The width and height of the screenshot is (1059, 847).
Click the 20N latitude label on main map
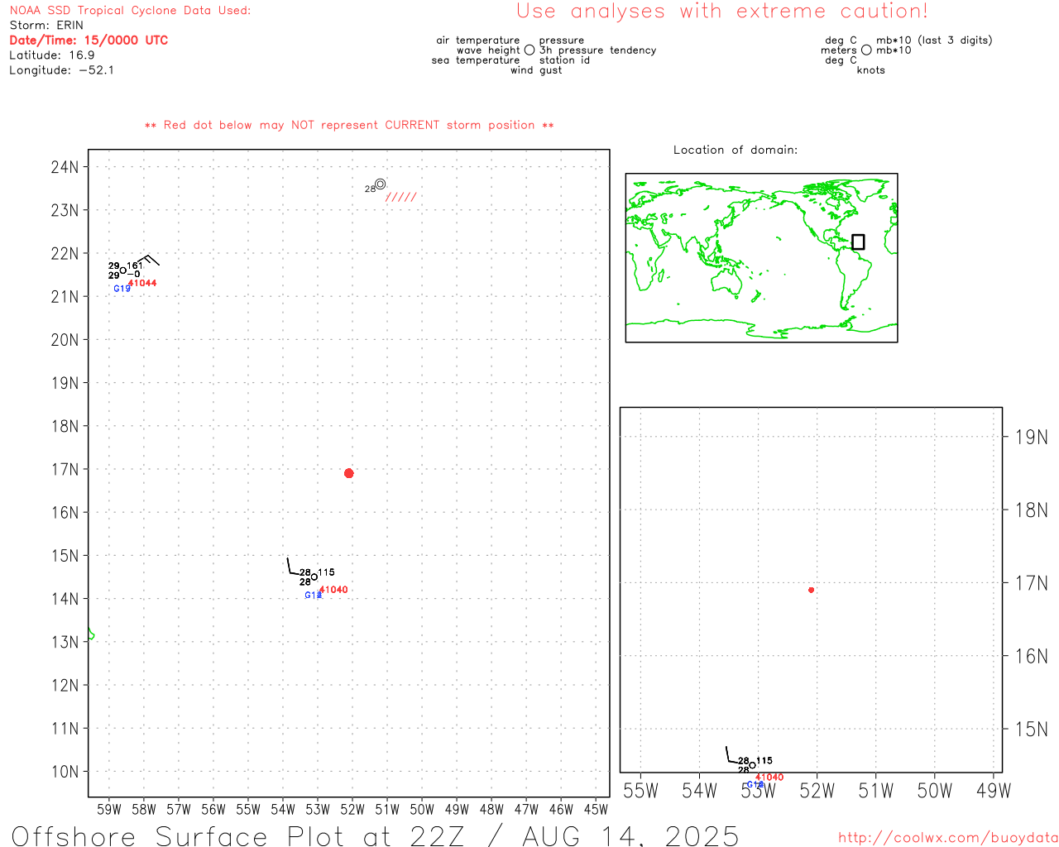point(65,340)
